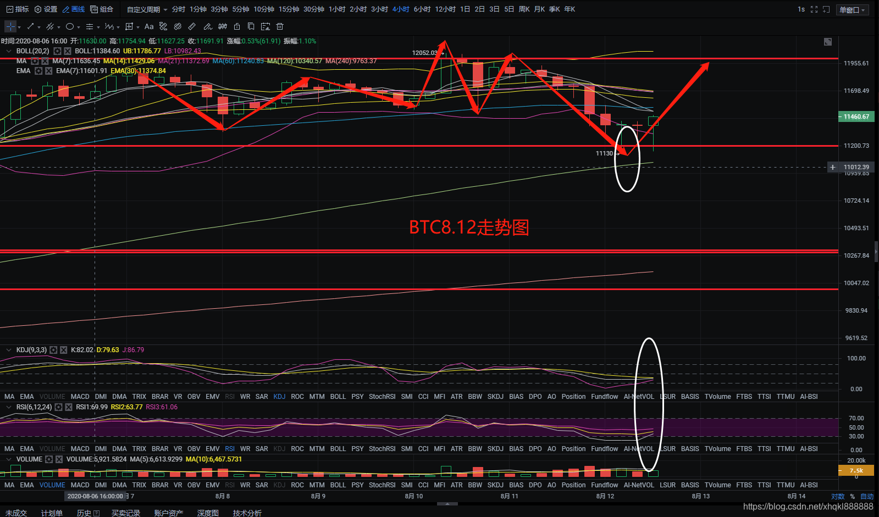
Task: Click the 画线 drawing tools button
Action: click(74, 9)
